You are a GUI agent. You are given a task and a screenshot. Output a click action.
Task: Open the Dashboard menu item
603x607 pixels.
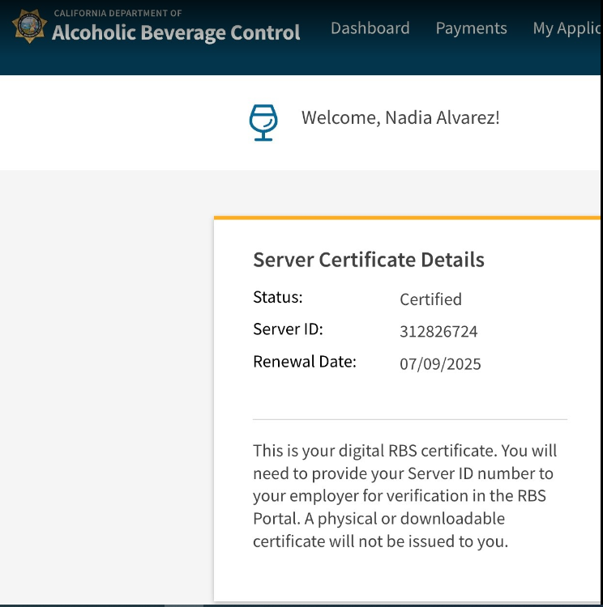(x=370, y=28)
